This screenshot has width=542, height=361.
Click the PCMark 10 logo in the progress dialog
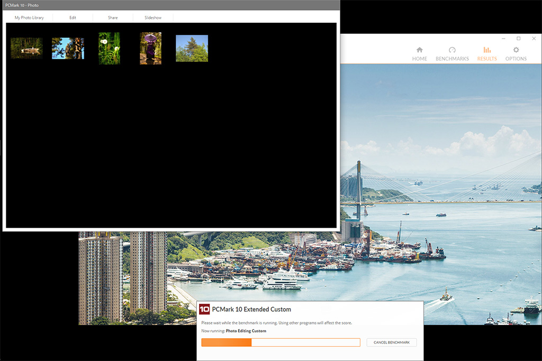(x=204, y=309)
